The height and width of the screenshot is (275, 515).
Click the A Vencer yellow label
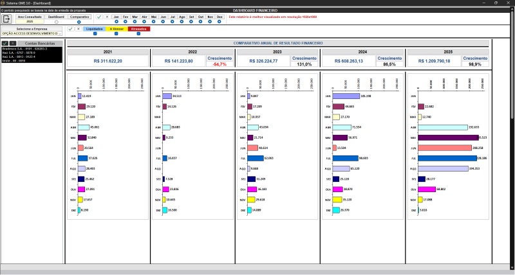(117, 29)
